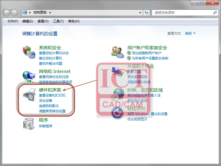Open 用户帐户和家庭安全 heading
This screenshot has width=221, height=166.
point(147,48)
